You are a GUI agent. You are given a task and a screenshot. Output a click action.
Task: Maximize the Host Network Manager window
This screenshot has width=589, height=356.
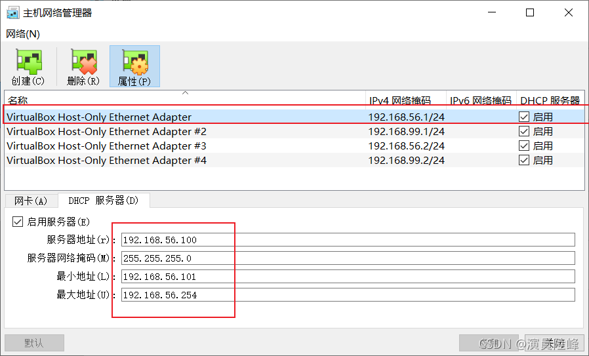530,12
